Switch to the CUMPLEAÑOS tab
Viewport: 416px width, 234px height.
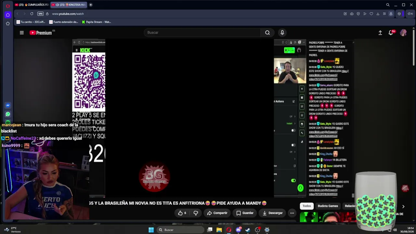tap(32, 5)
